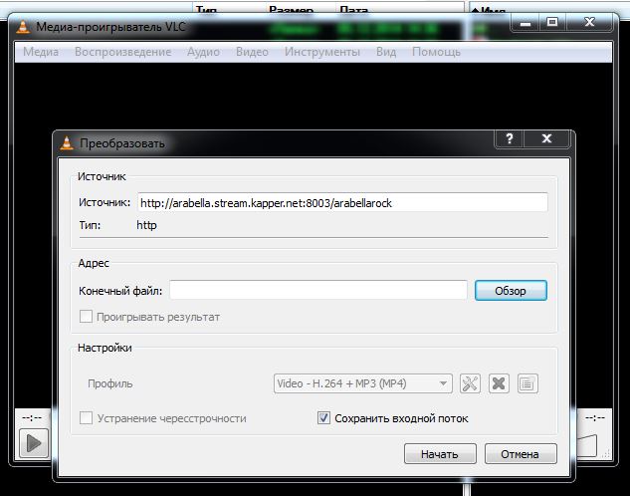This screenshot has width=630, height=496.
Task: Open the Видео menu
Action: click(252, 52)
